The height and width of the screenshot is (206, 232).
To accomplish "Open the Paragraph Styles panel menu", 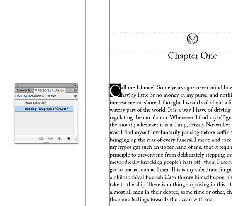I will point(74,90).
